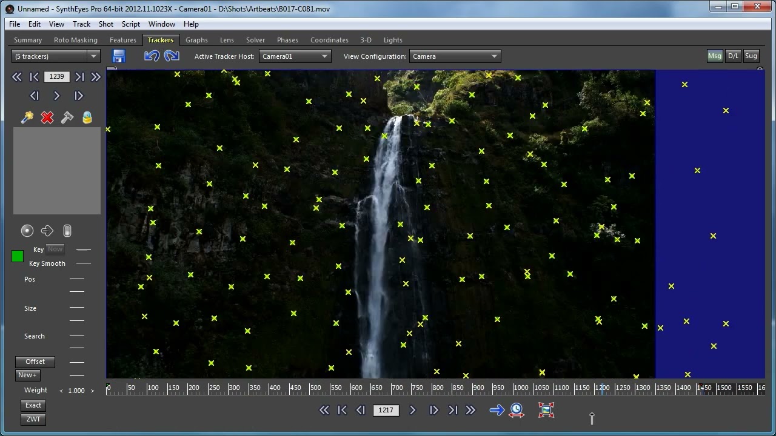Open the View Configuration dropdown
Screen dimensions: 776x436
point(455,56)
